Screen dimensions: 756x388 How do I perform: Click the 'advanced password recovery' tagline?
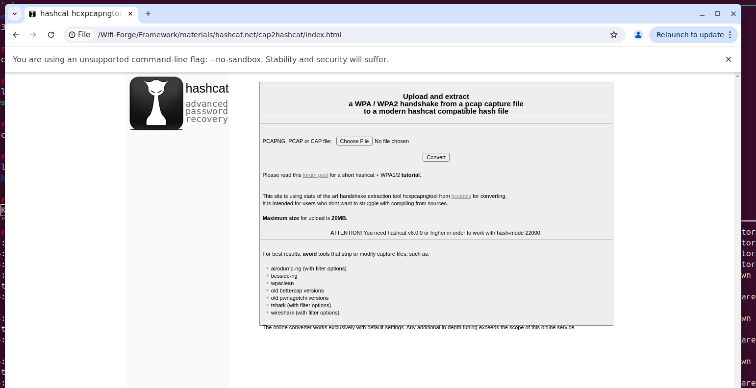pos(206,111)
